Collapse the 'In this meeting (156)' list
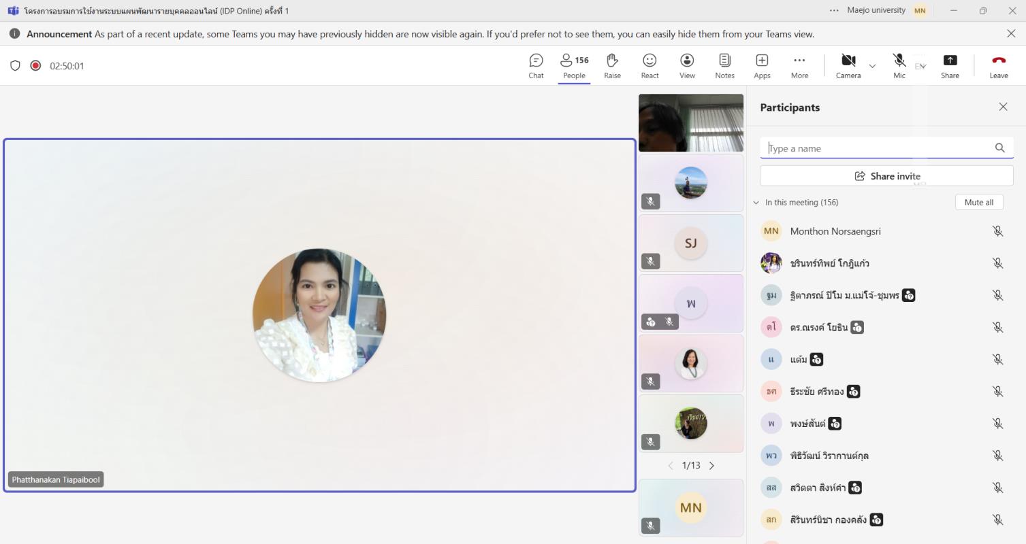Image resolution: width=1026 pixels, height=544 pixels. pos(756,203)
